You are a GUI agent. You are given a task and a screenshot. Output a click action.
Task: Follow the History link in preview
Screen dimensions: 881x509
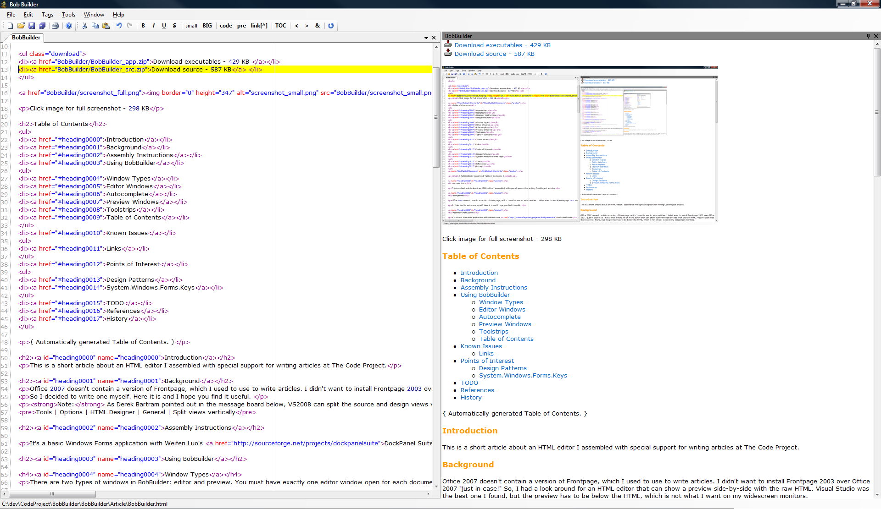[471, 397]
